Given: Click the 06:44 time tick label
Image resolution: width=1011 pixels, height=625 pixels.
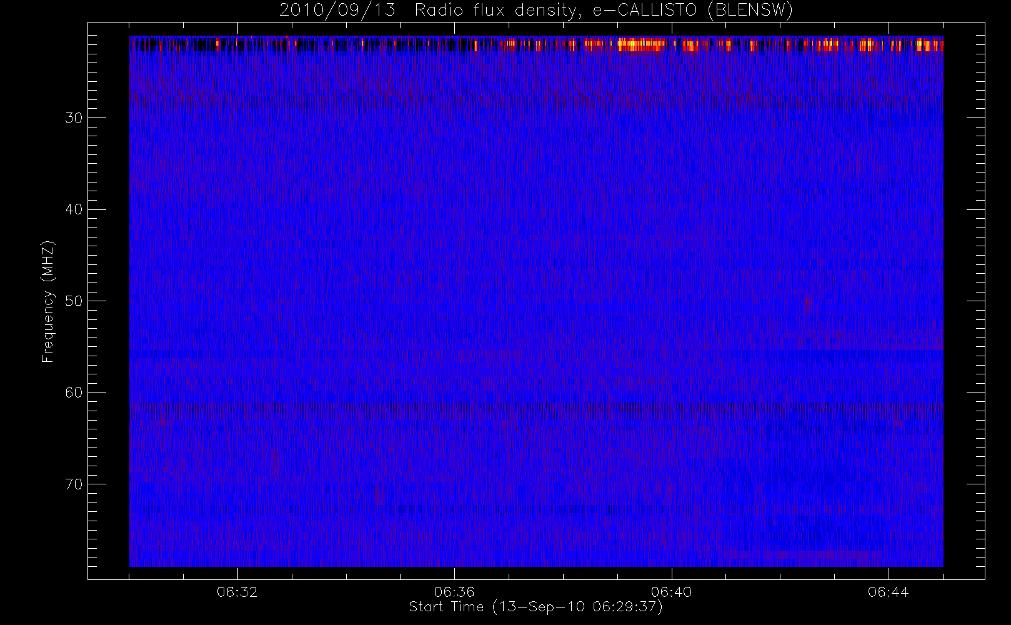Looking at the screenshot, I should [889, 592].
